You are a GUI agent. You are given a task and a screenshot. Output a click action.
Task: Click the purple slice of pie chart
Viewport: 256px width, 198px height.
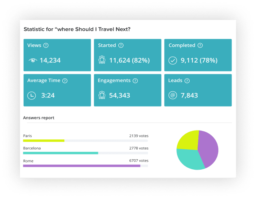209,148
